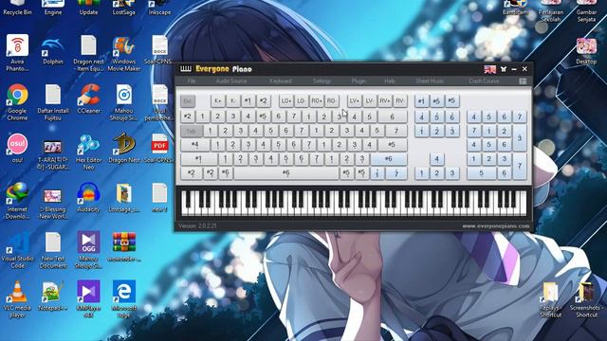607x341 pixels.
Task: Open the wowonder WinRAR archive icon
Action: click(x=124, y=247)
